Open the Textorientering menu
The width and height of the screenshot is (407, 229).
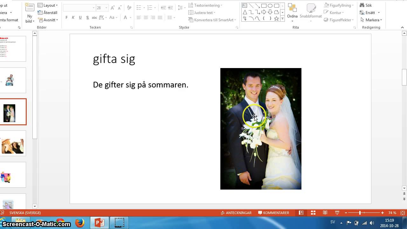click(x=205, y=5)
